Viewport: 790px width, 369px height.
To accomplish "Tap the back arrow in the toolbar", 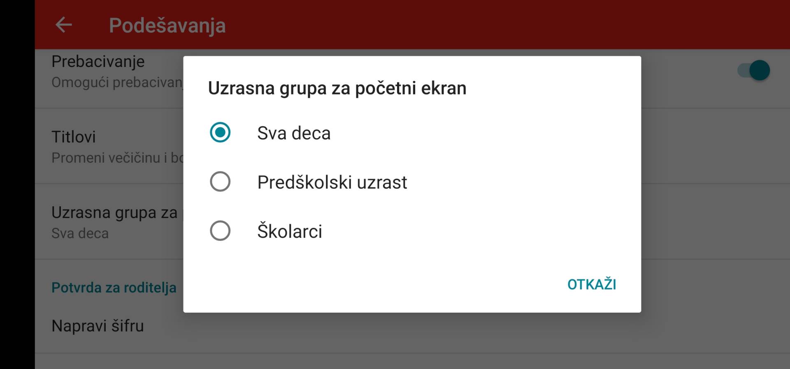I will 64,25.
